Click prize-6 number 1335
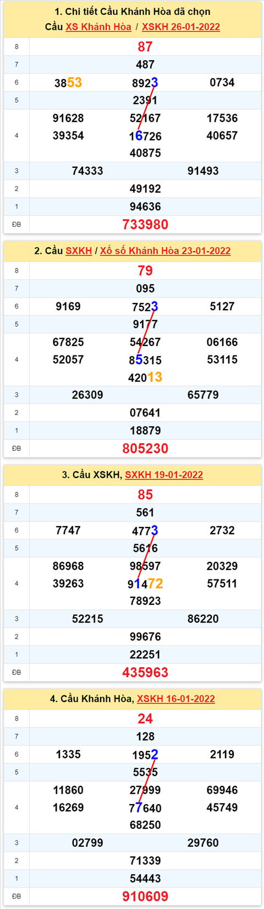This screenshot has height=909, width=264. point(68,755)
